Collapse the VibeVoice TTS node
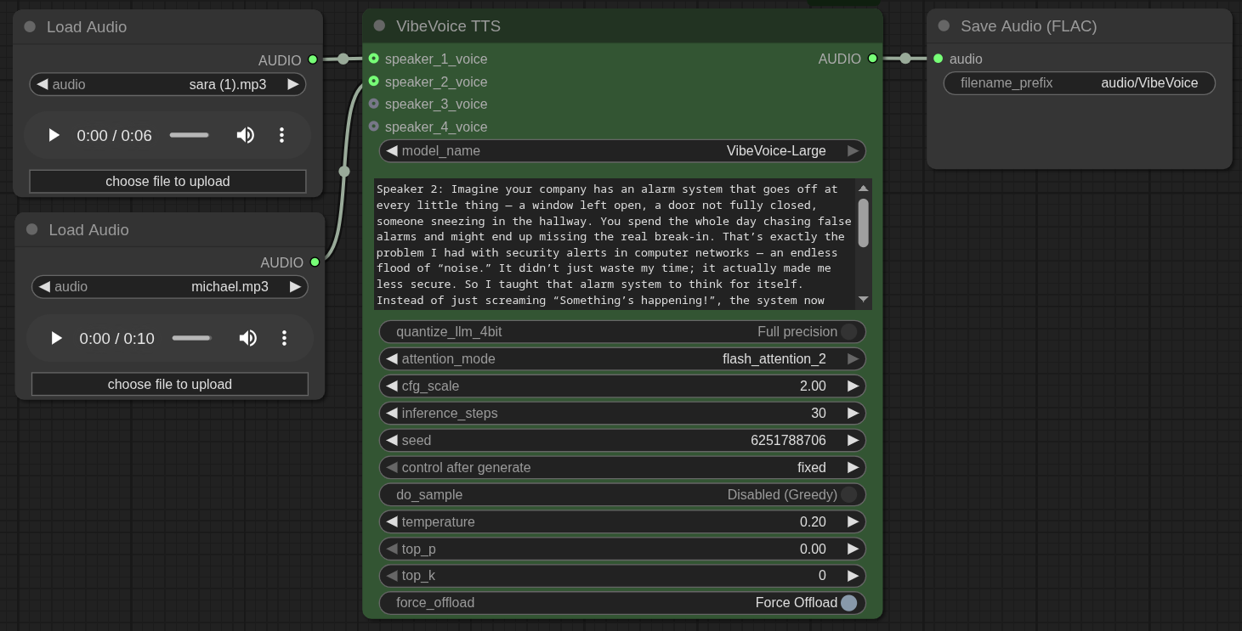This screenshot has width=1242, height=631. 379,26
